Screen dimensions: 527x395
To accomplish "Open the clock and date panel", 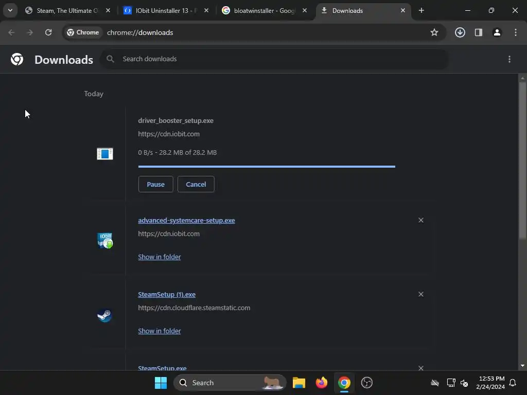I will pos(490,383).
